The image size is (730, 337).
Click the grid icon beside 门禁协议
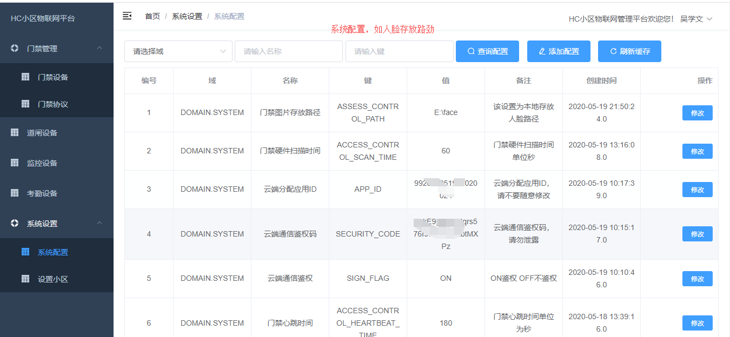[25, 104]
